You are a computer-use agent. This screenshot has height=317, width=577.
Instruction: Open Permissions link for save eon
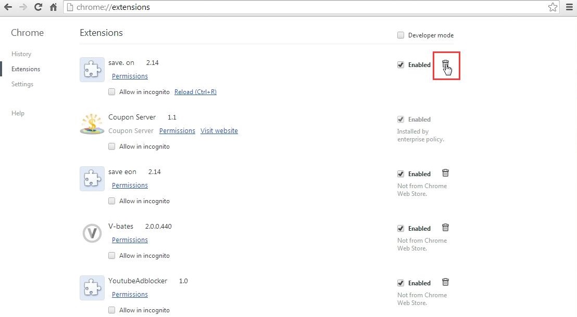pos(130,185)
